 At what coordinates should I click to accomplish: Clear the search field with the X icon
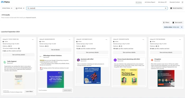(165, 8)
